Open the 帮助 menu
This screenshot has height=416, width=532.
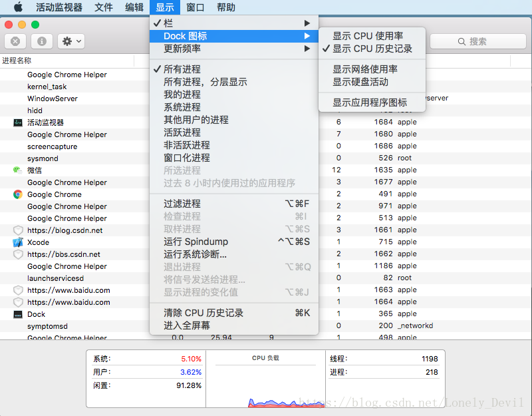pos(226,7)
